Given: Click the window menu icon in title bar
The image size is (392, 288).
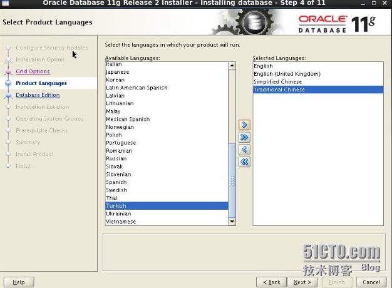Looking at the screenshot, I should tap(6, 3).
